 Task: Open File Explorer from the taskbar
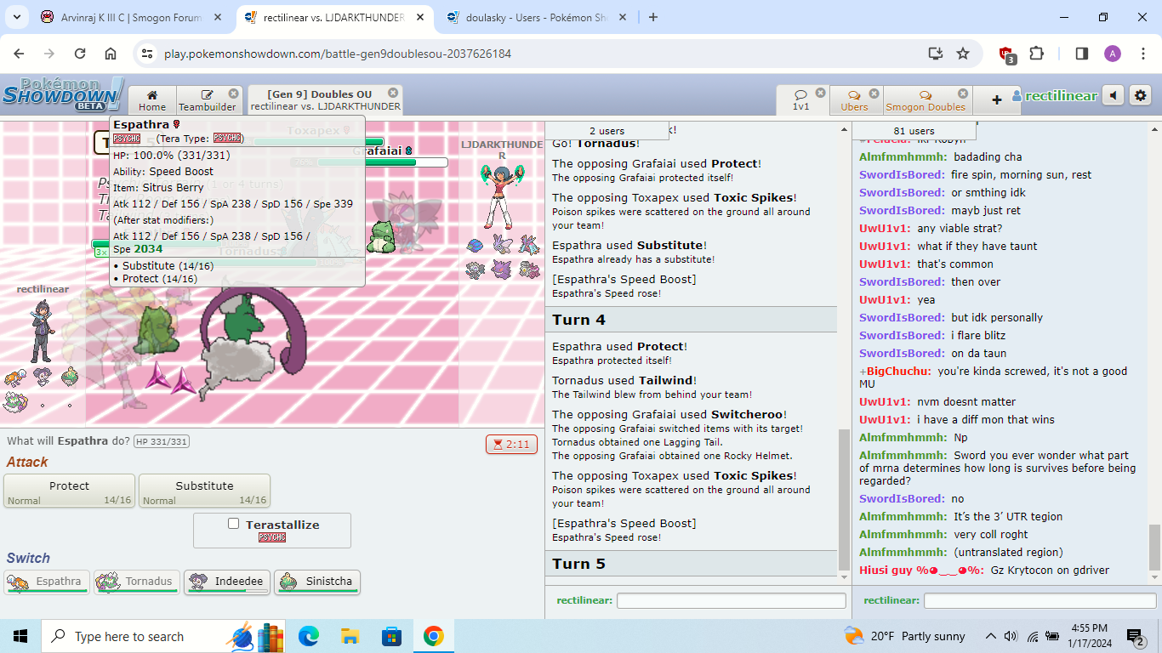(x=350, y=636)
